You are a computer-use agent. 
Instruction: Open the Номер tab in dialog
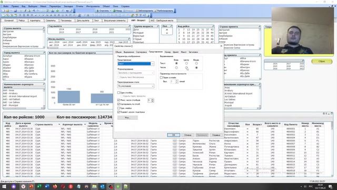[x=167, y=52]
